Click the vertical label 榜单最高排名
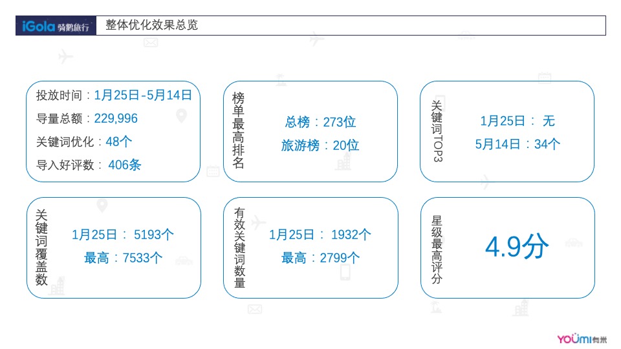Image resolution: width=621 pixels, height=349 pixels. 238,131
